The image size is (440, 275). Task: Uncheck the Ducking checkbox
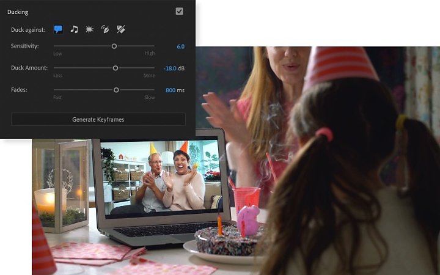(x=179, y=11)
